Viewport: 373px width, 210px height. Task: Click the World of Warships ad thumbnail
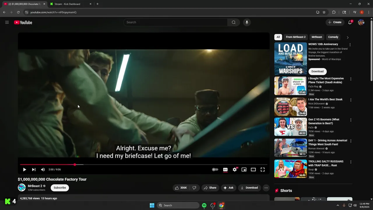coord(291,59)
